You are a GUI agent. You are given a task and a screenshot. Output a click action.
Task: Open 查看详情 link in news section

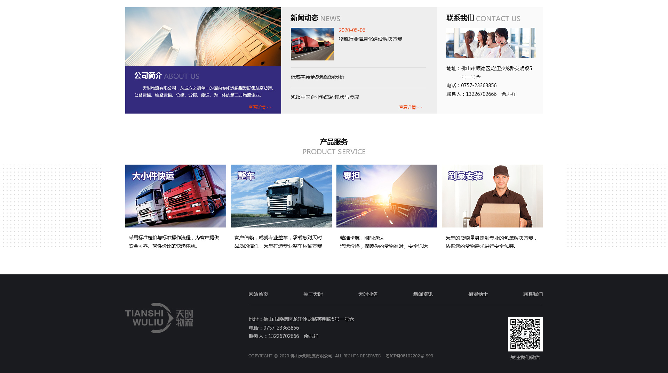410,107
